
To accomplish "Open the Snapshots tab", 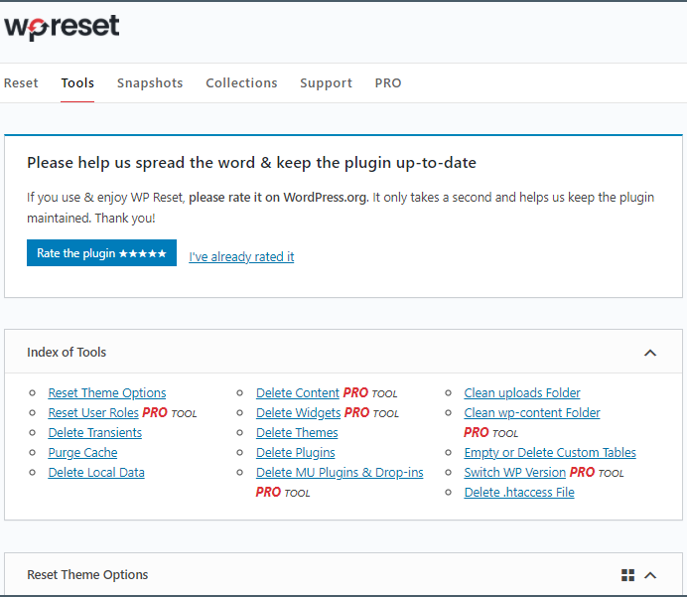I will pos(150,82).
